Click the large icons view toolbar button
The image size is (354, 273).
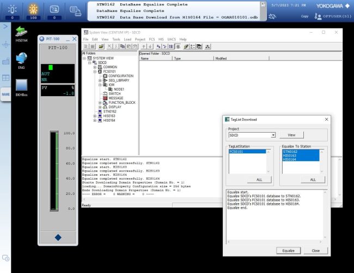(x=158, y=46)
